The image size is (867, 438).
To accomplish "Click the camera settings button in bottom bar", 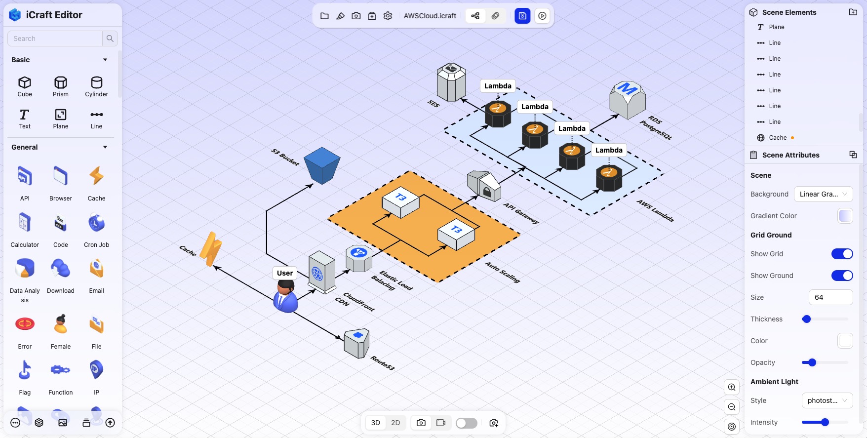I will pos(494,423).
